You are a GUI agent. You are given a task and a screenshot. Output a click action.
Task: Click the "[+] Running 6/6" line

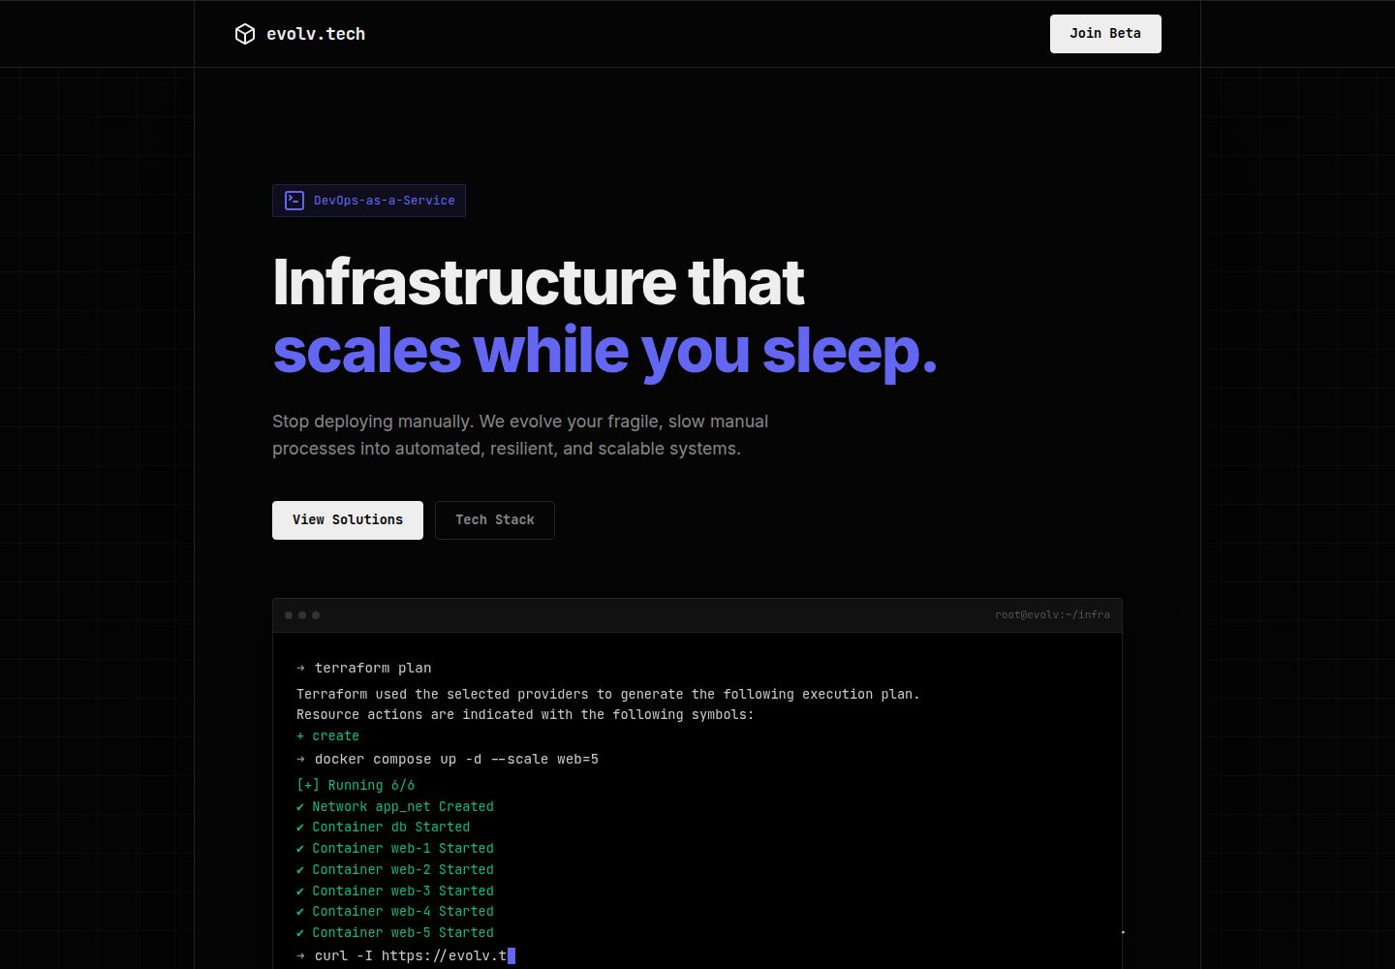356,785
